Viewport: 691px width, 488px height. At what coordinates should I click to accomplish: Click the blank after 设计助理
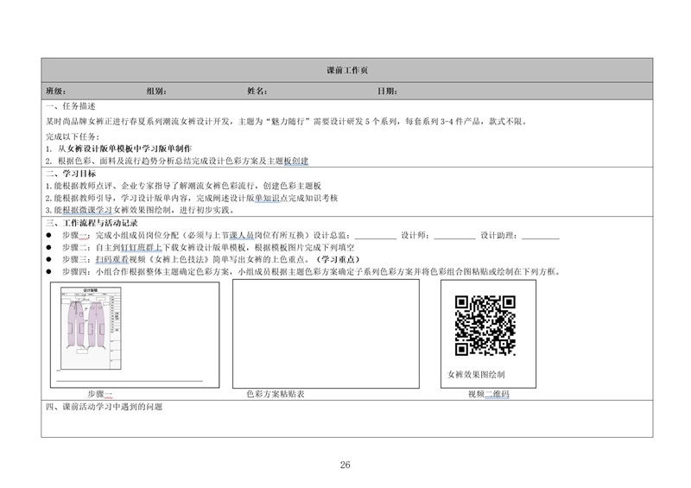click(541, 236)
